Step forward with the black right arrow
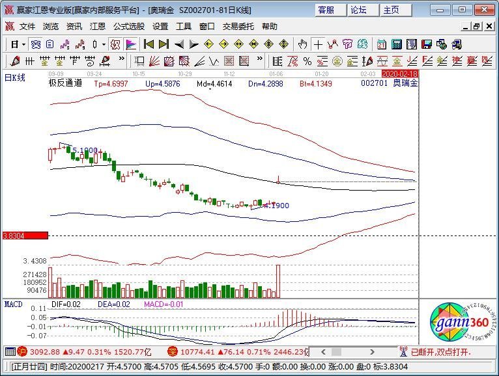 (193, 44)
